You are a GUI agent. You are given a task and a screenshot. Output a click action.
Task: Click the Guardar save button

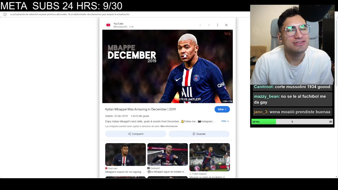tap(199, 134)
